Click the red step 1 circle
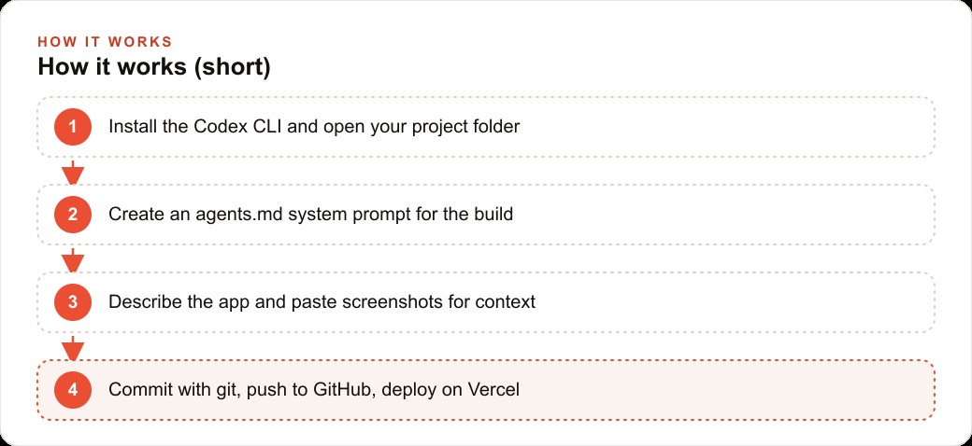Screen dimensions: 972x446 (73, 127)
